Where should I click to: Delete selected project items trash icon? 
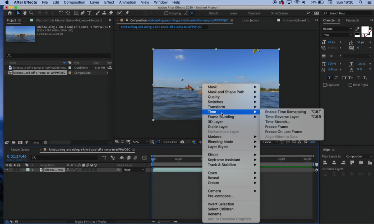click(x=45, y=142)
